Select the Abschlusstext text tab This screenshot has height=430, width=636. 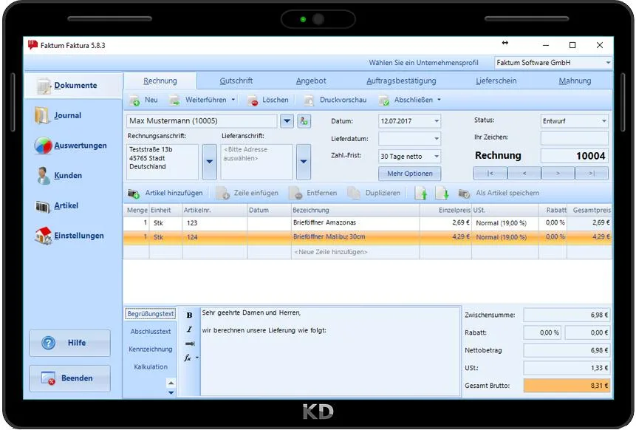coord(151,332)
